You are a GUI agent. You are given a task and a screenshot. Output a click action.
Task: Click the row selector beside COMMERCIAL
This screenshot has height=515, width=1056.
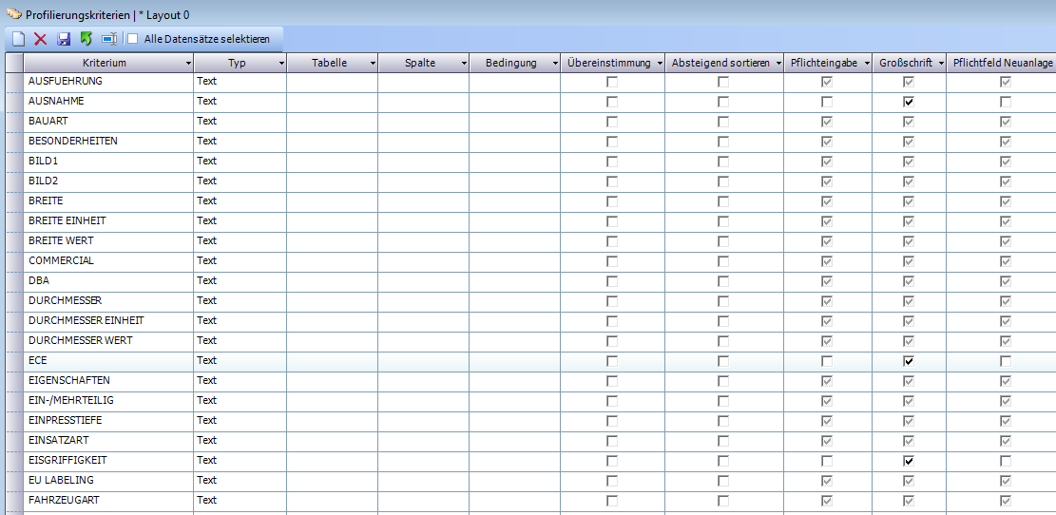14,261
